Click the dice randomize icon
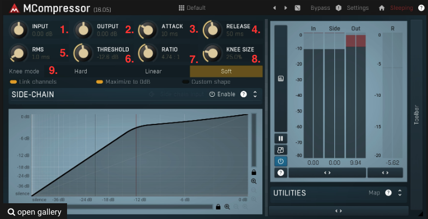 298,8
